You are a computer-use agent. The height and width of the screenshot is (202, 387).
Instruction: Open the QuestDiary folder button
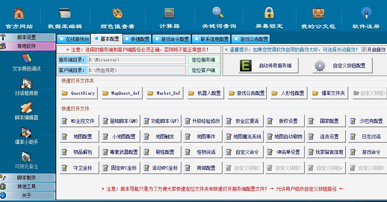coord(79,93)
